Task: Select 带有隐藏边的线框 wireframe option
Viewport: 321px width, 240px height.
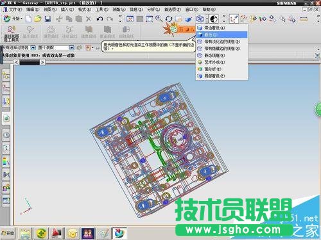Action: coord(221,49)
